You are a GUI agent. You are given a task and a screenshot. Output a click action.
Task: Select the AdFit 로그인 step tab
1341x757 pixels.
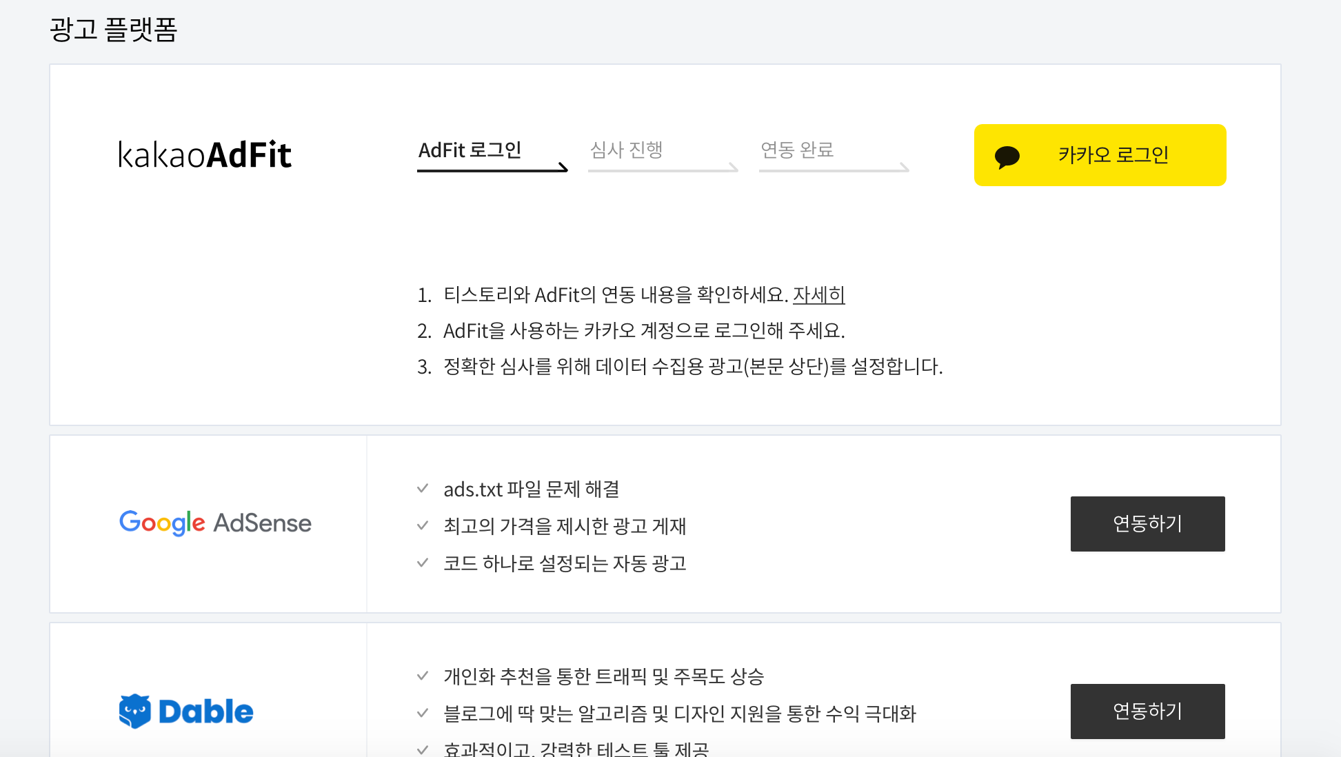tap(492, 154)
